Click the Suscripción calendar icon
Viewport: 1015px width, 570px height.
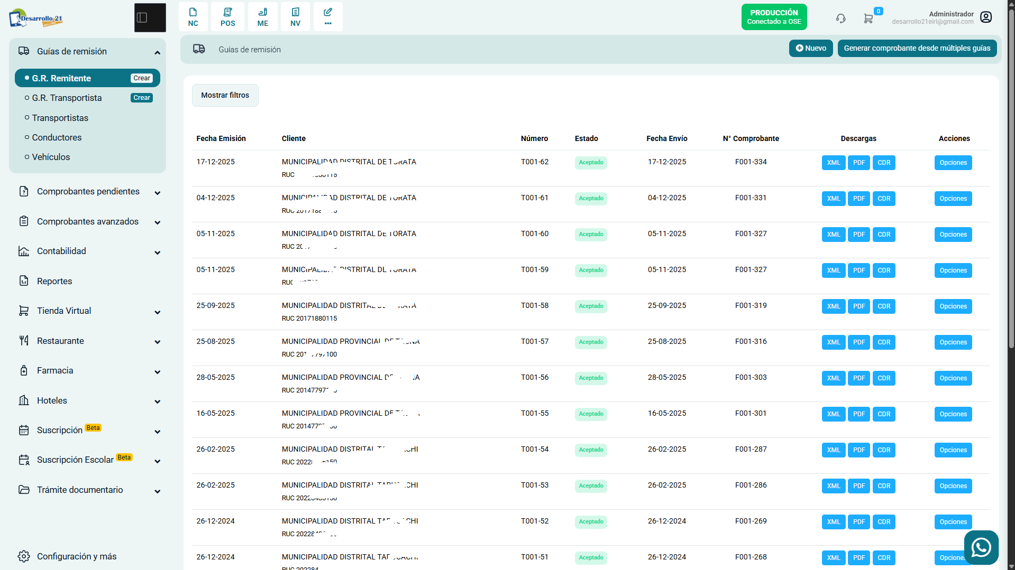point(24,430)
